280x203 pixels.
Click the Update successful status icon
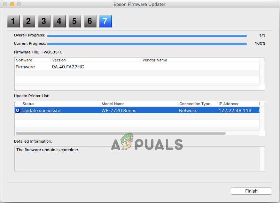point(18,110)
